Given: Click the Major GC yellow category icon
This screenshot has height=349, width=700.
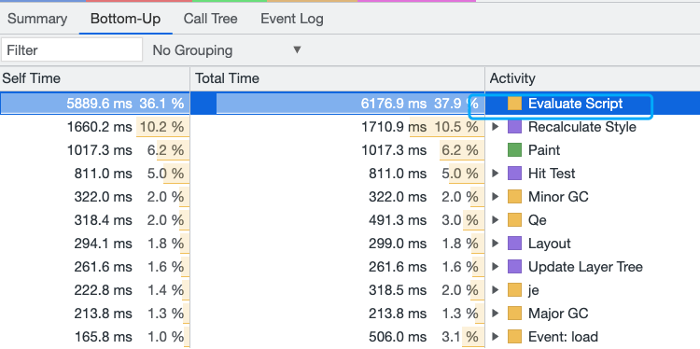Looking at the screenshot, I should pos(514,314).
